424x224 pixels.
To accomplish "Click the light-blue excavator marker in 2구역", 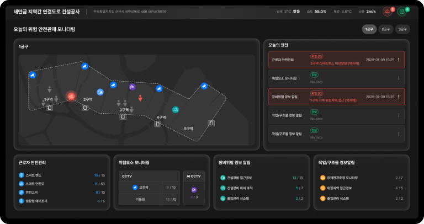I will pyautogui.click(x=100, y=92).
